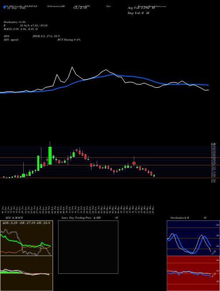Click the tallest green candlestick
The width and height of the screenshot is (220, 291).
coord(50,156)
